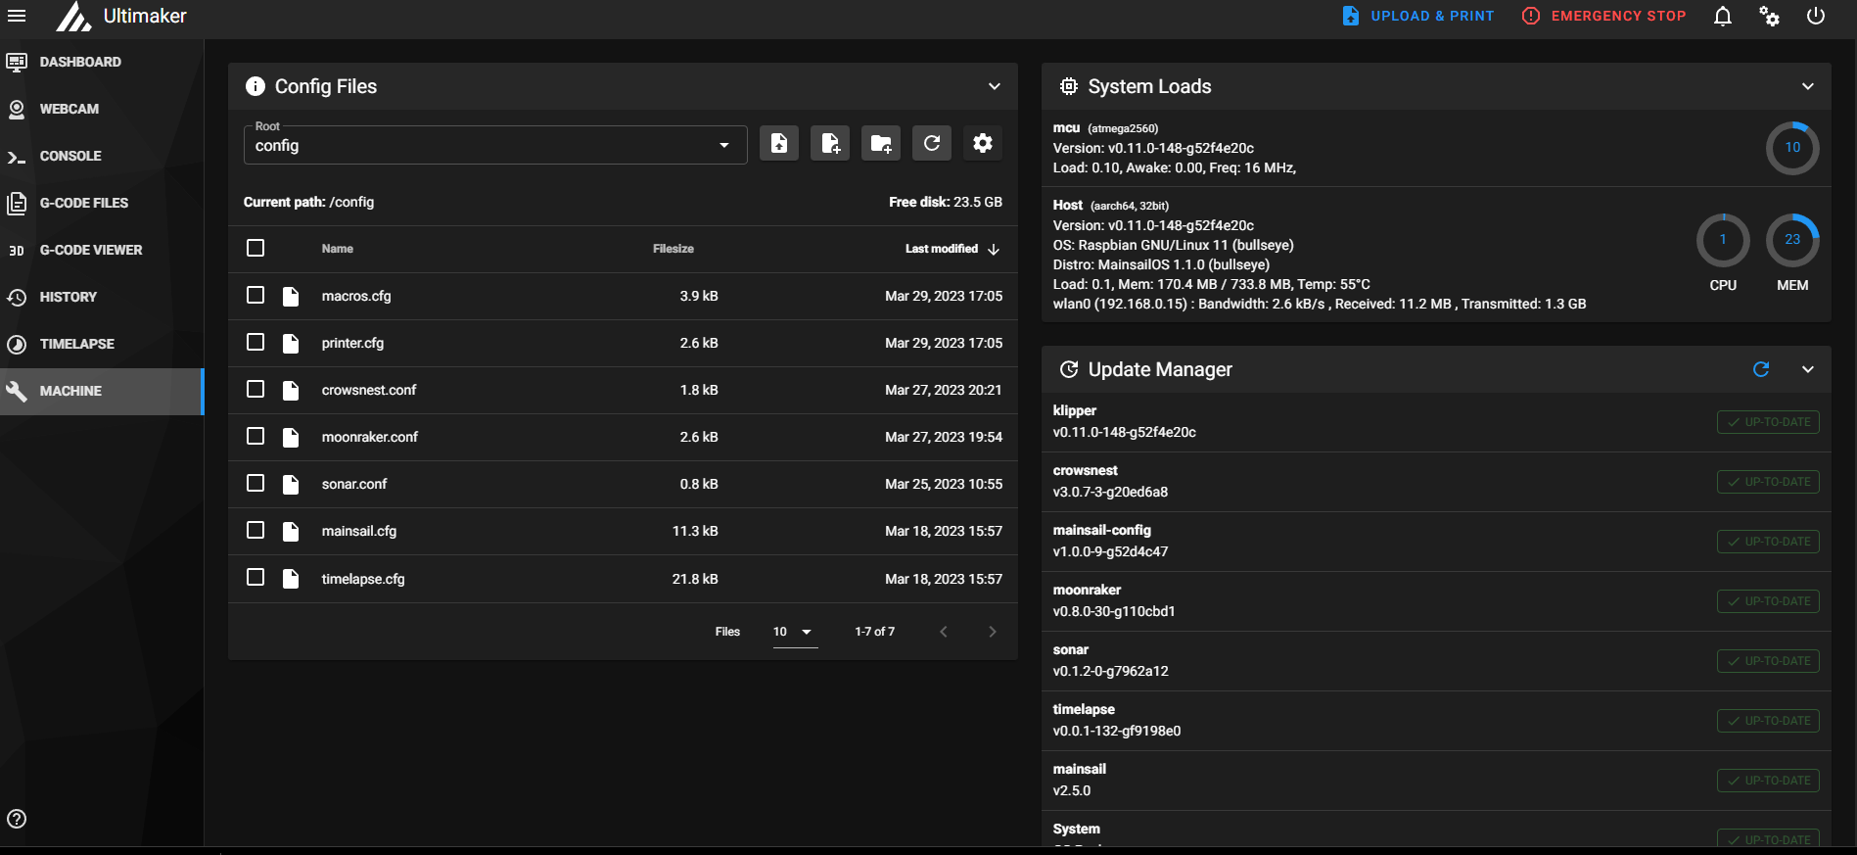The image size is (1857, 855).
Task: Click the Config Files info icon
Action: 255,86
